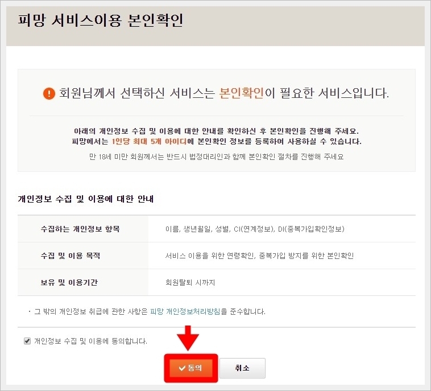Click the 아래의 개인정보 수집 bold instruction line
431x391 pixels.
tap(216, 131)
